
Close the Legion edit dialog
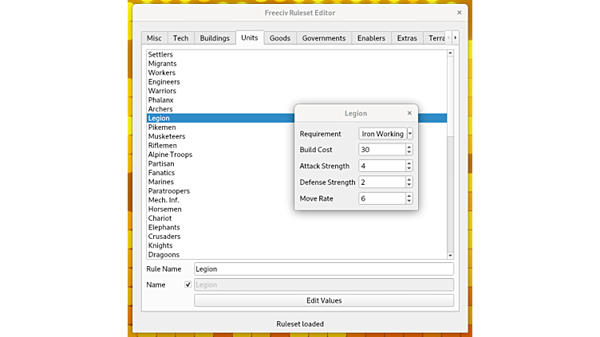click(x=409, y=113)
